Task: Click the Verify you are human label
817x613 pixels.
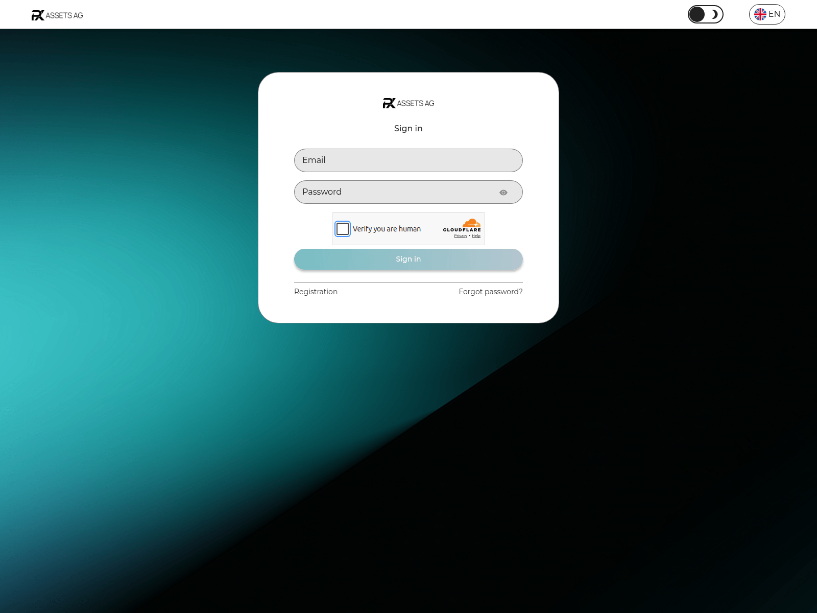Action: [387, 229]
